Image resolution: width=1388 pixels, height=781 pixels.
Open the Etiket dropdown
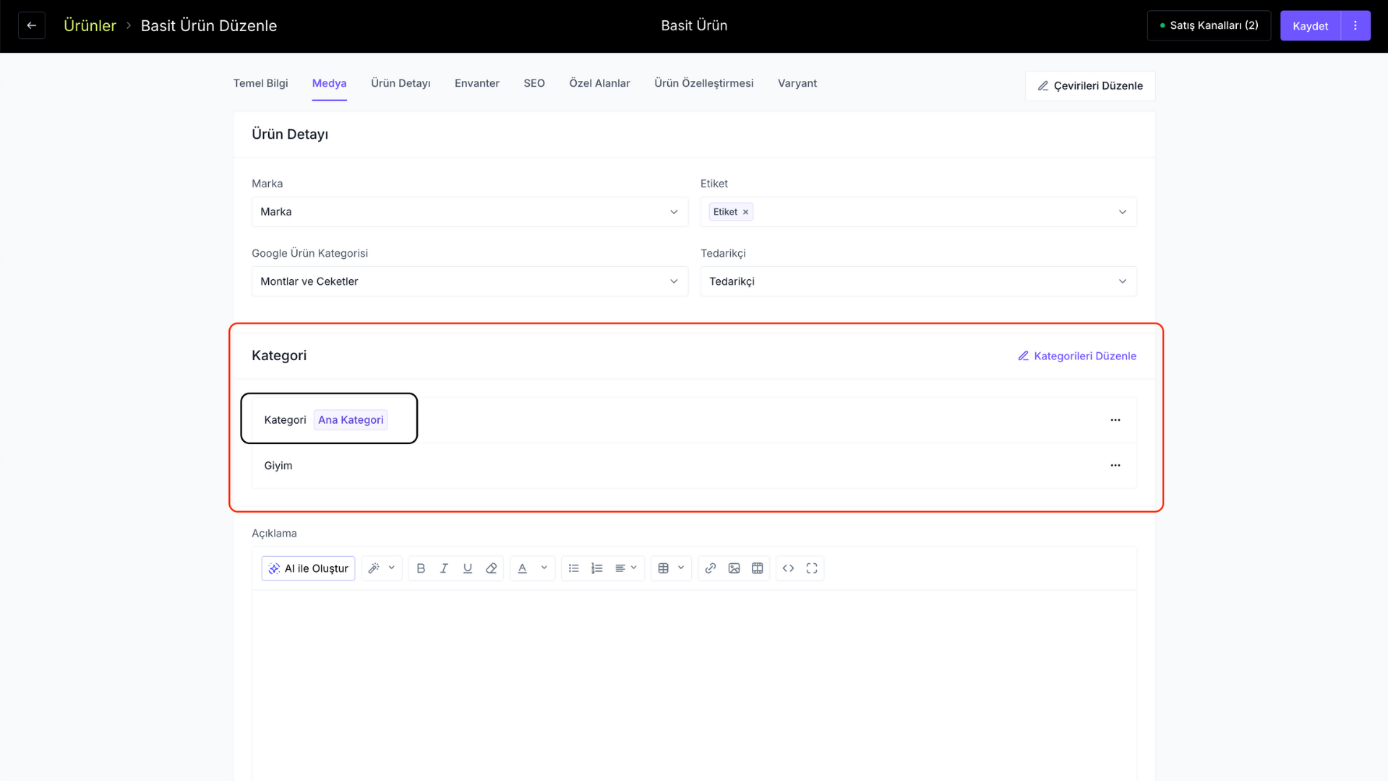coord(918,212)
